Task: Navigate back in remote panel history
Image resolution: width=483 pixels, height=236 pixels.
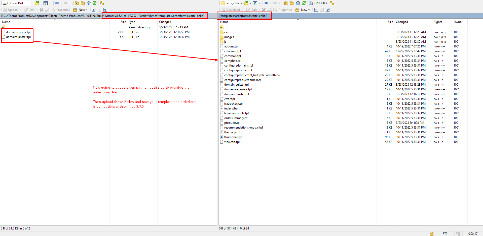Action: (266, 3)
